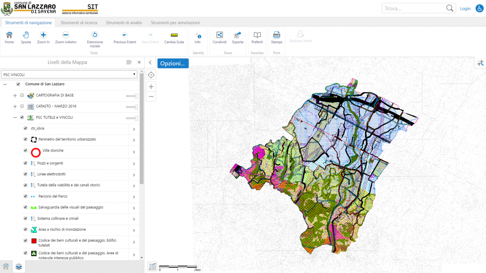This screenshot has width=486, height=273.
Task: Enable CATASTO - MARZO 2016 layer
Action: [22, 106]
